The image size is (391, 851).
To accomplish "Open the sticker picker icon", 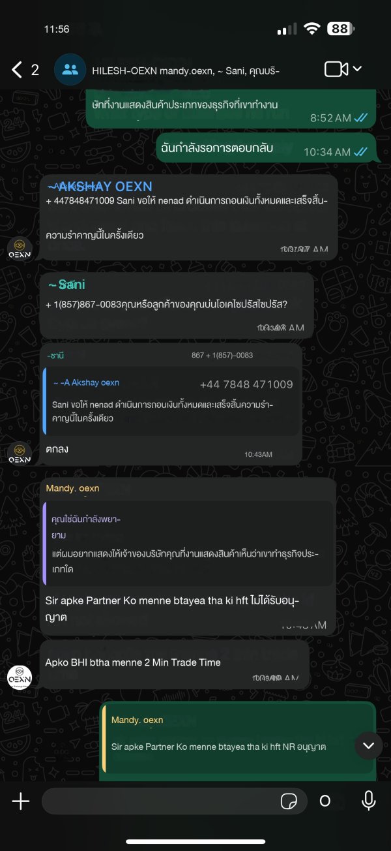I will (x=289, y=801).
